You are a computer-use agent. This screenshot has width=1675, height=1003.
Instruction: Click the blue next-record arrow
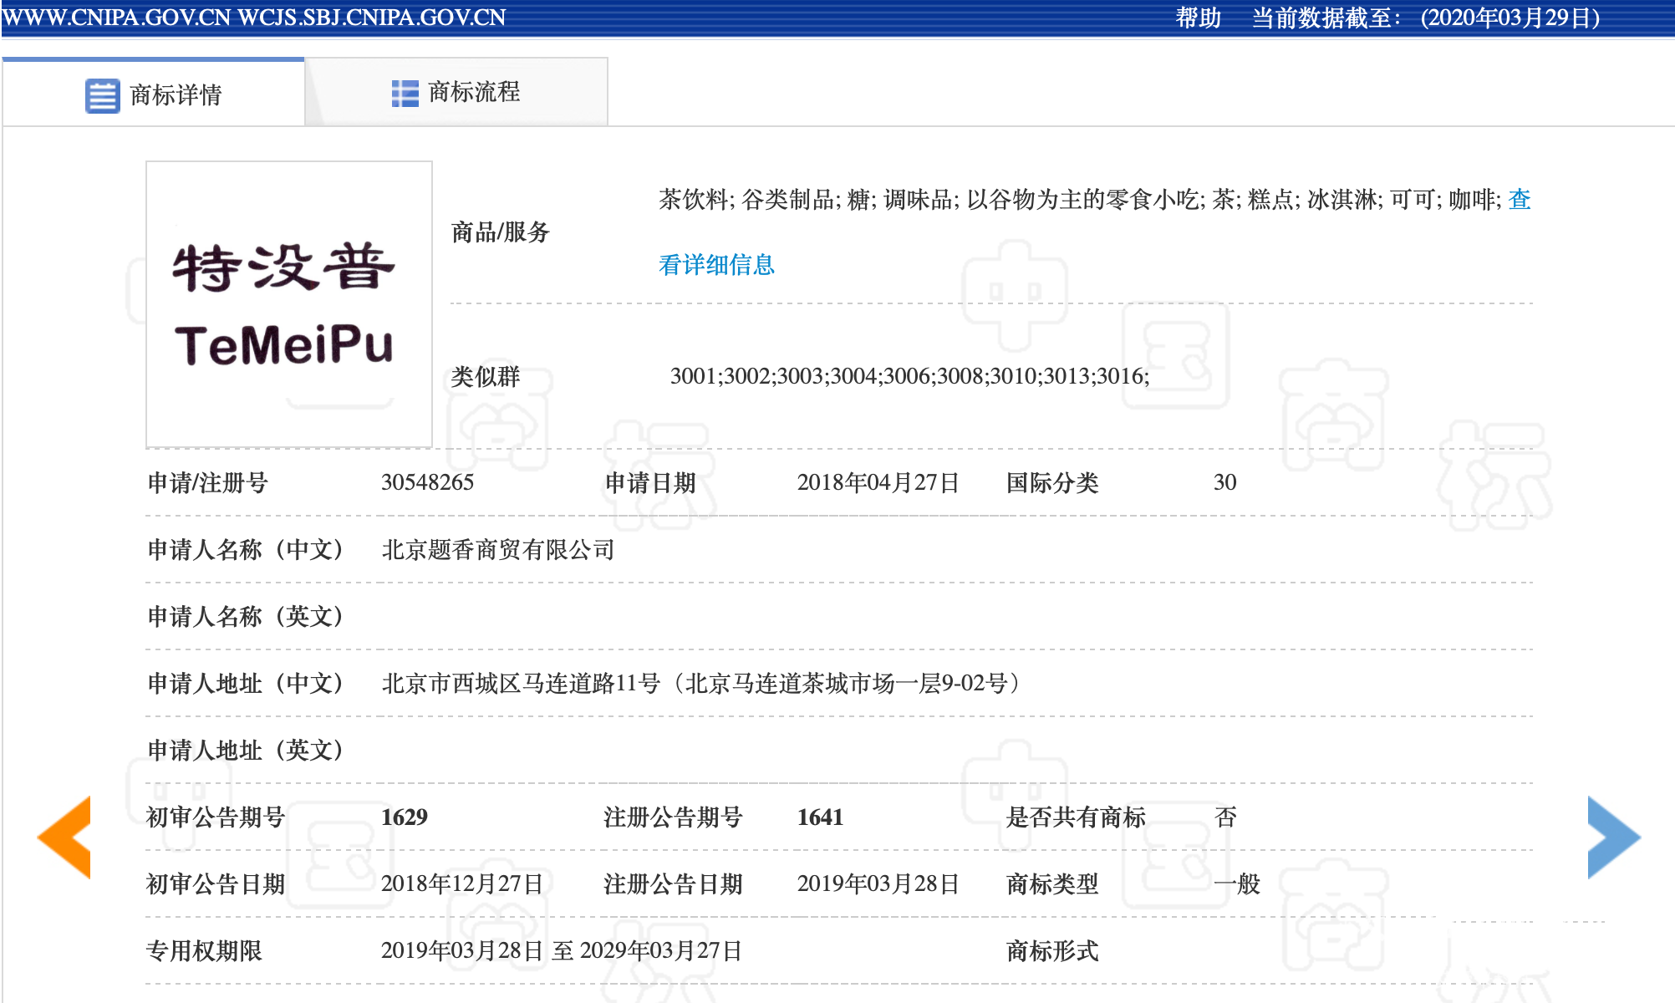click(1614, 837)
